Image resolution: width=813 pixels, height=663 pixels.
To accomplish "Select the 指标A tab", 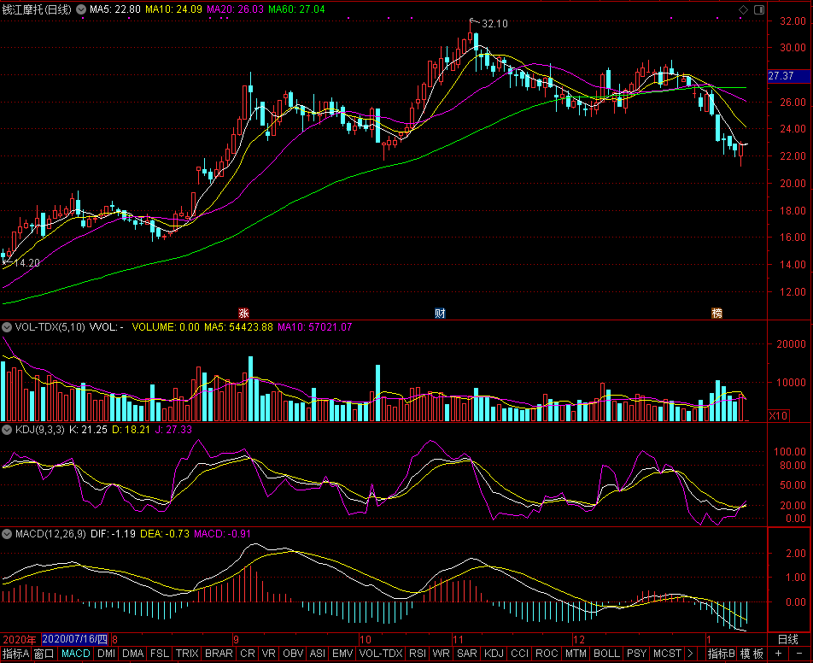I will pyautogui.click(x=15, y=654).
